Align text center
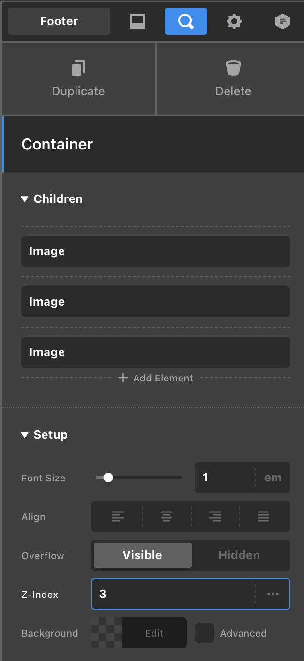The image size is (304, 661). (x=167, y=517)
